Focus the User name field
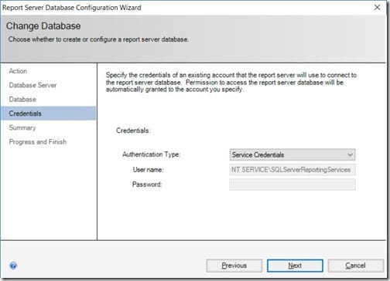Viewport: 390px width, 281px height. (x=292, y=170)
